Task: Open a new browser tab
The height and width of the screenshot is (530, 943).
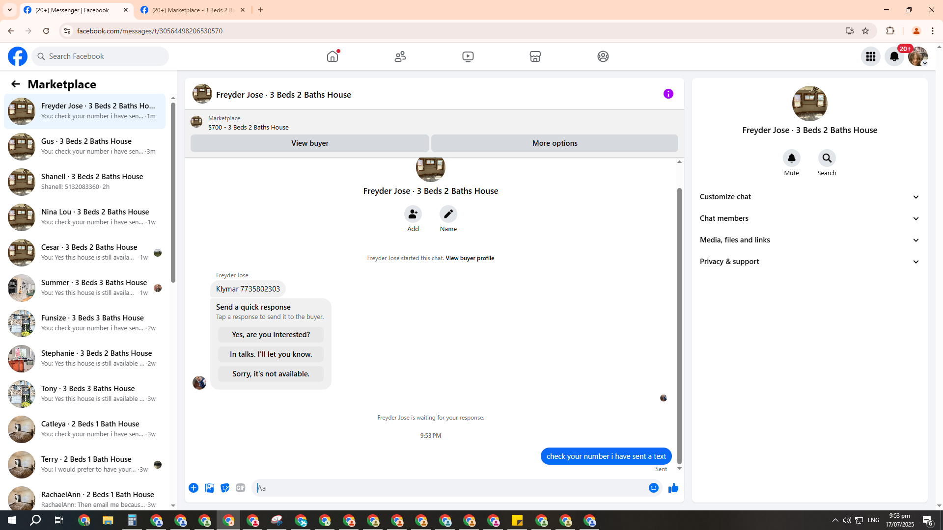Action: point(260,10)
